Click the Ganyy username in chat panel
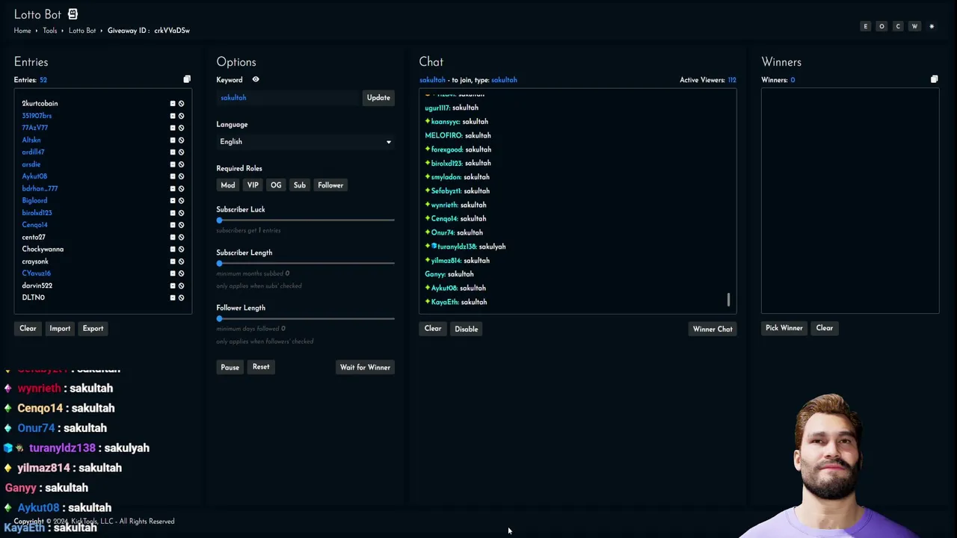Screen dimensions: 957x538 point(435,274)
